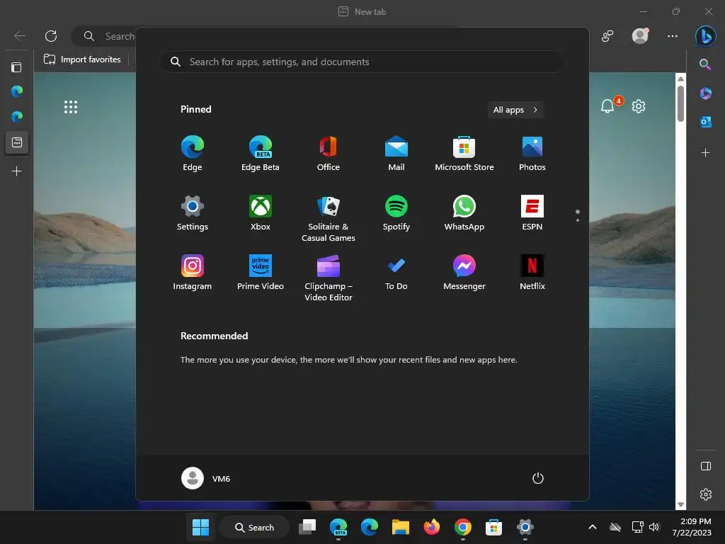Open Microsoft 365 in Edge sidebar

[706, 93]
